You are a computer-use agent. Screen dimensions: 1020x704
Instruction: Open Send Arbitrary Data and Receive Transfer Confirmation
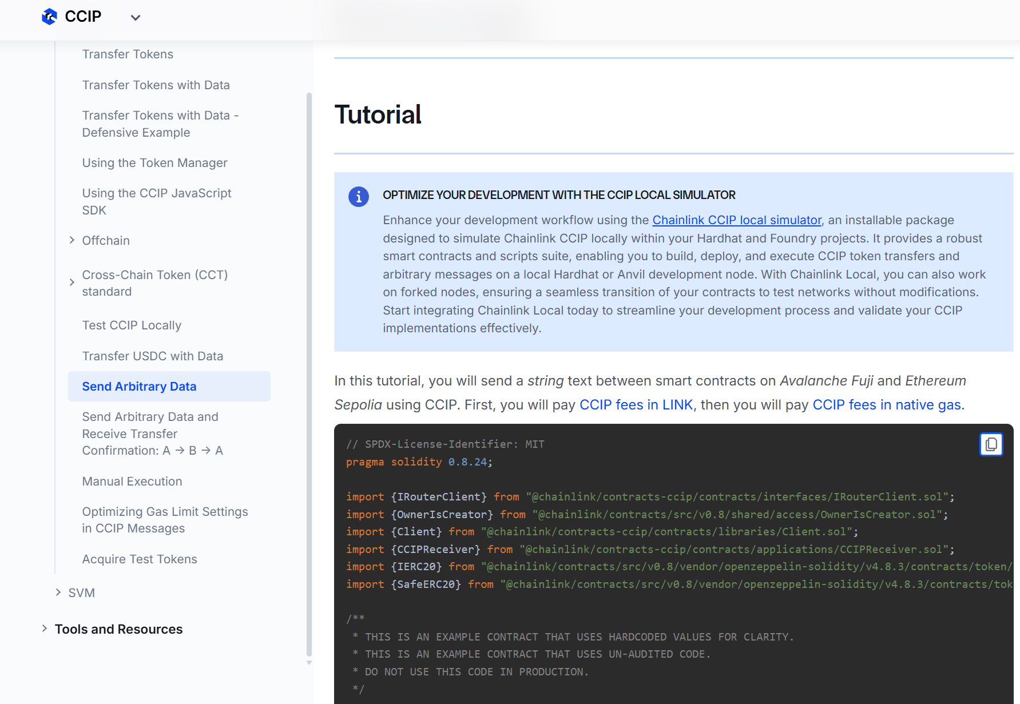click(153, 433)
